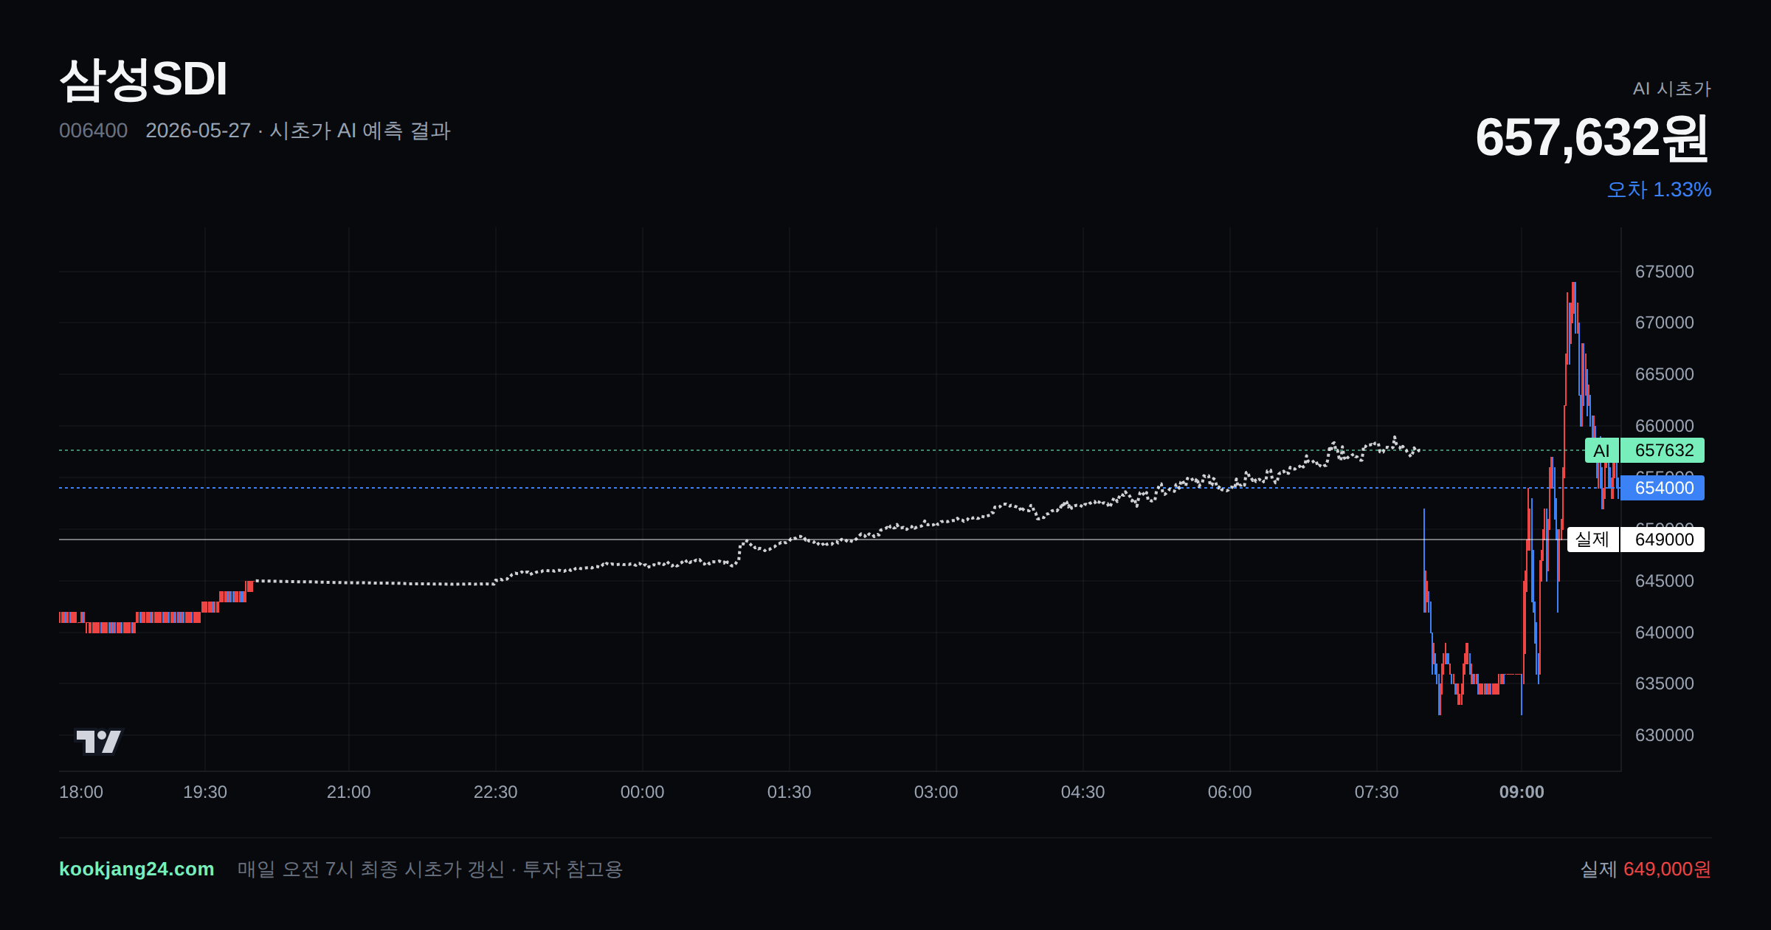Click the 640000 price axis value

tap(1664, 633)
